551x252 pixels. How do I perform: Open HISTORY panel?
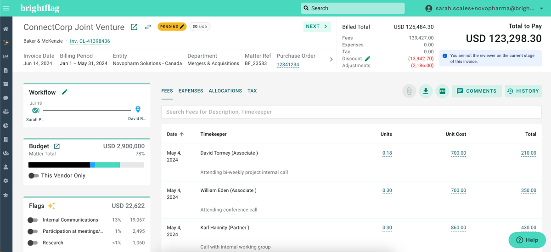(x=523, y=91)
